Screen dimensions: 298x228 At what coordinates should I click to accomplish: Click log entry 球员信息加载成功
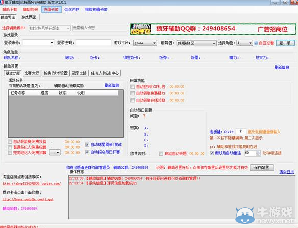point(103,183)
